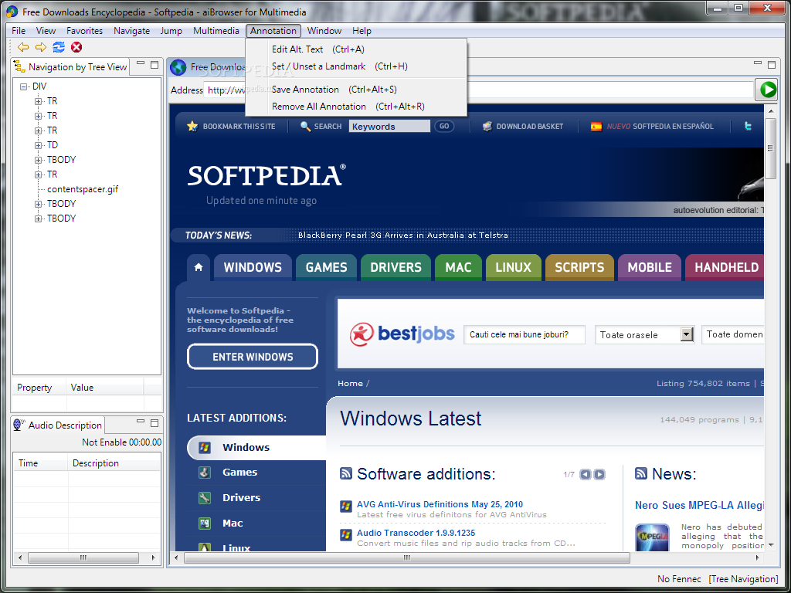Click the Twitter bird icon on the webpage
The width and height of the screenshot is (791, 593).
click(x=748, y=127)
